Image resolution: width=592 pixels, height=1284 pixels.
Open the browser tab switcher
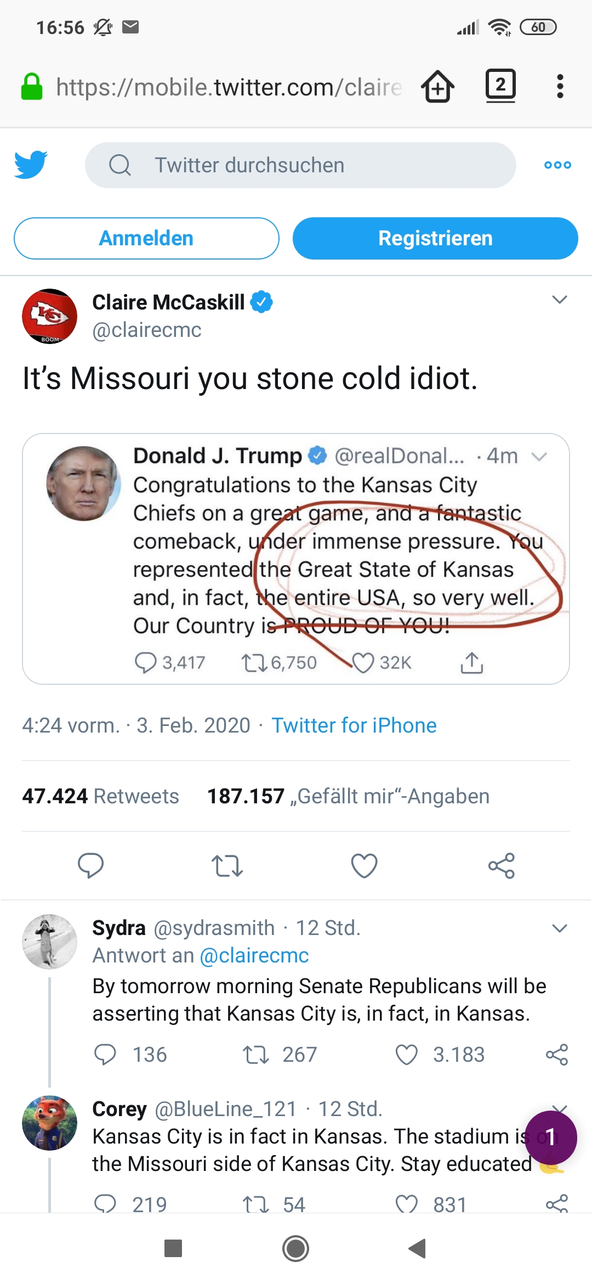[x=500, y=86]
